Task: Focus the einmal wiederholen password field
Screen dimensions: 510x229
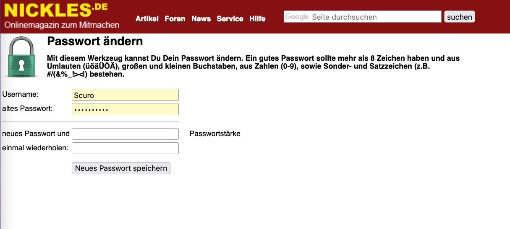Action: [125, 148]
